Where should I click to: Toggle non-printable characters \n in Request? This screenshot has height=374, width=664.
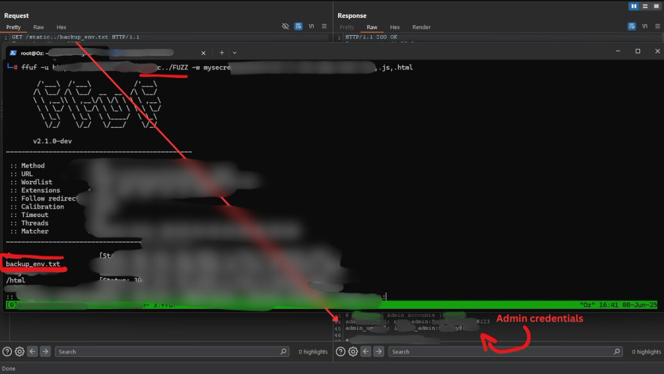pyautogui.click(x=311, y=26)
